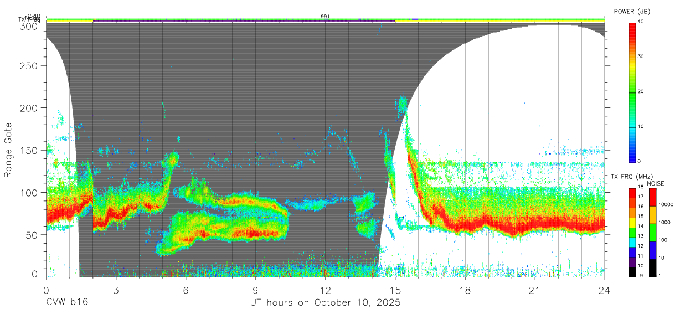
Task: Click the 1 label on NOISE scale
Action: pos(660,276)
